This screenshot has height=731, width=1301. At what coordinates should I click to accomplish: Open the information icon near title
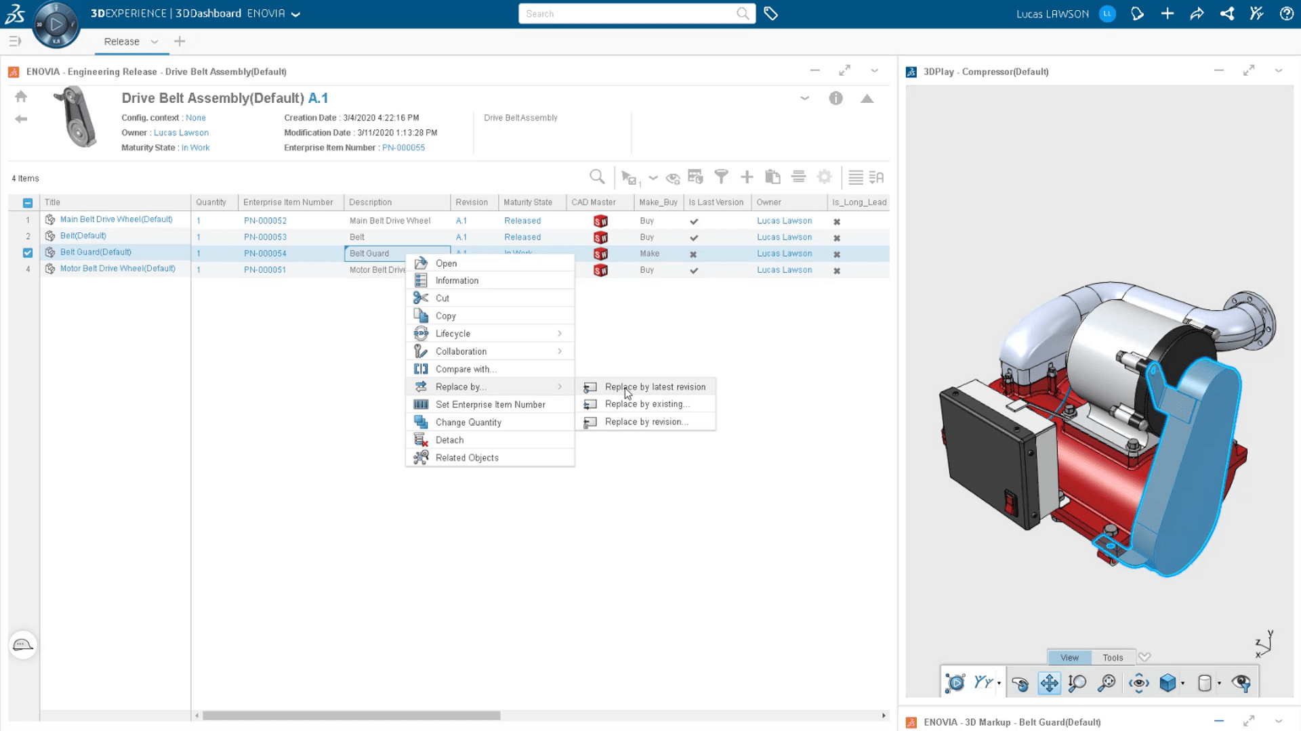(x=835, y=99)
